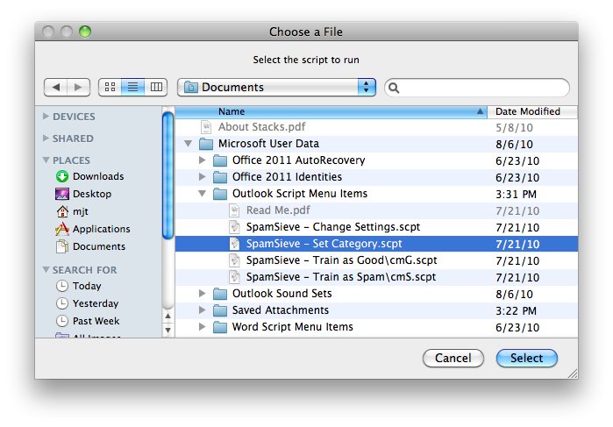Sort by the Name column header

[x=331, y=111]
